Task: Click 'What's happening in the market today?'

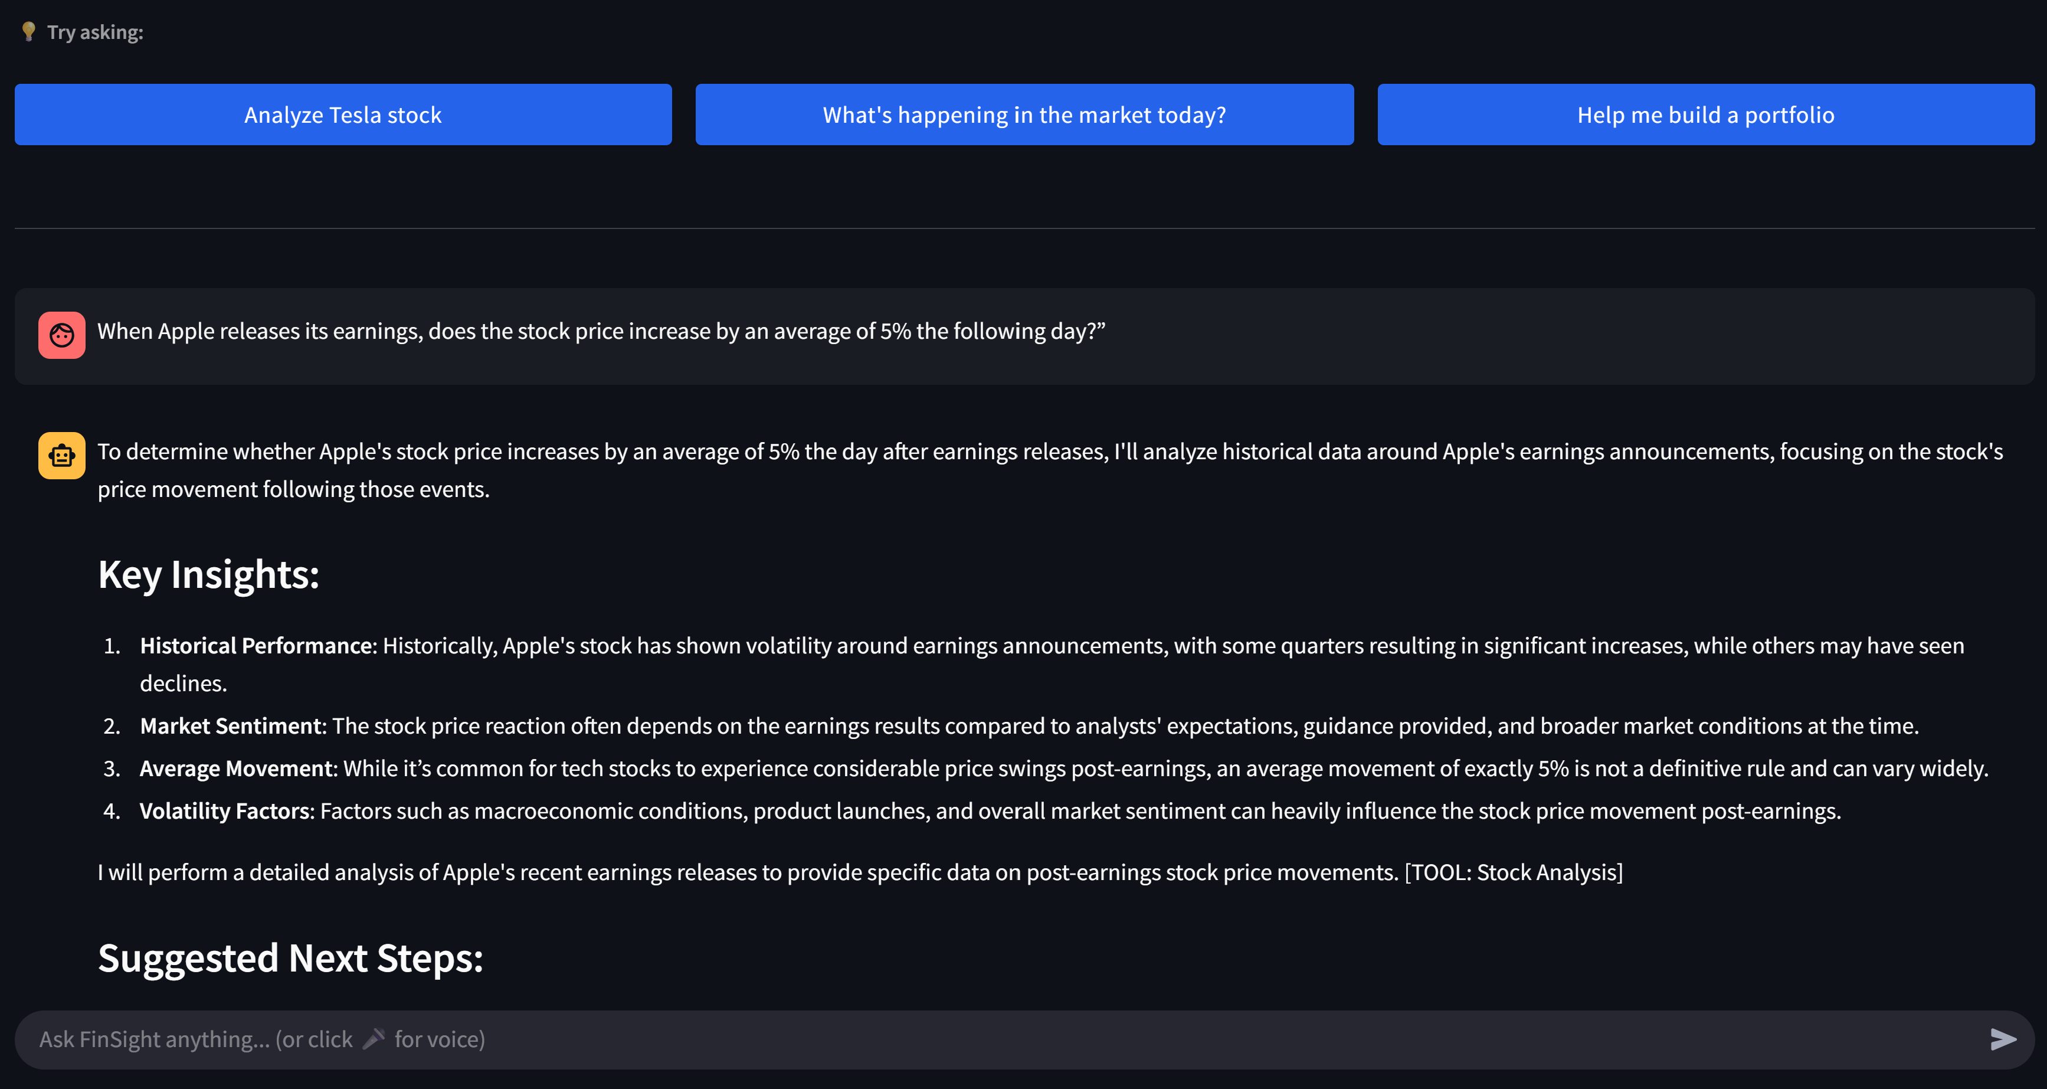Action: tap(1023, 115)
